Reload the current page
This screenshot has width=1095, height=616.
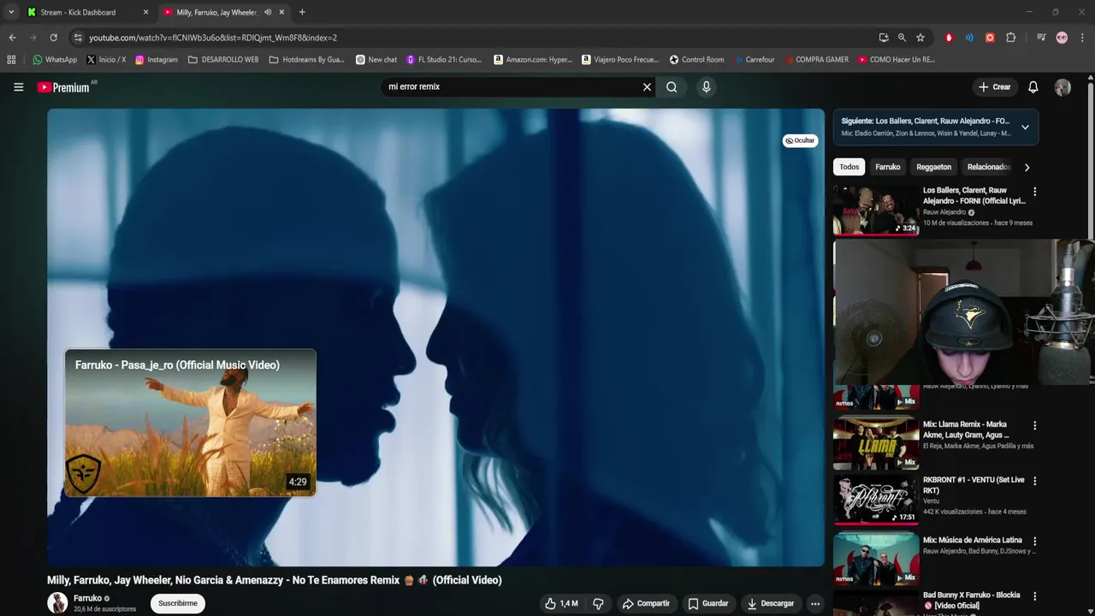coord(53,38)
